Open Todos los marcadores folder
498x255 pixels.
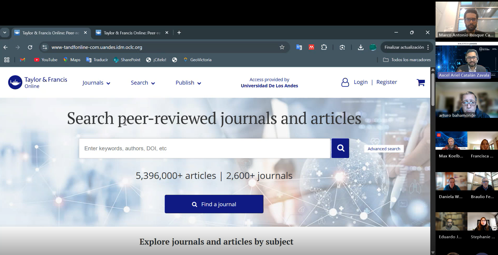click(407, 60)
